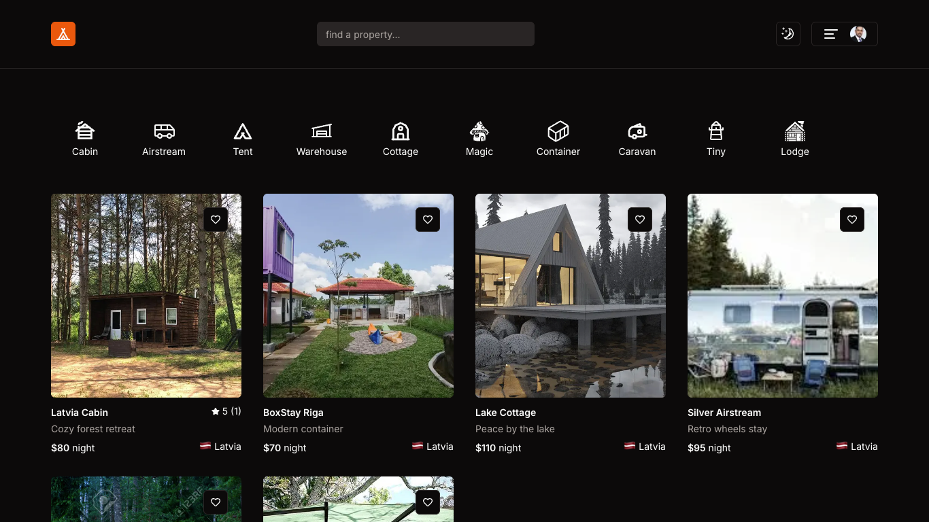Filter by the Tent category
The image size is (929, 522).
tap(243, 139)
